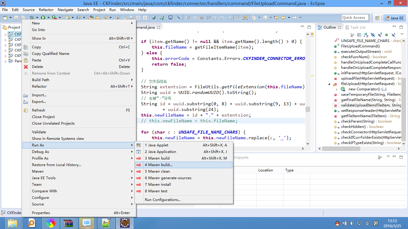Click the Import icon in context menu
Viewport: 408px width, 229px height.
26,95
